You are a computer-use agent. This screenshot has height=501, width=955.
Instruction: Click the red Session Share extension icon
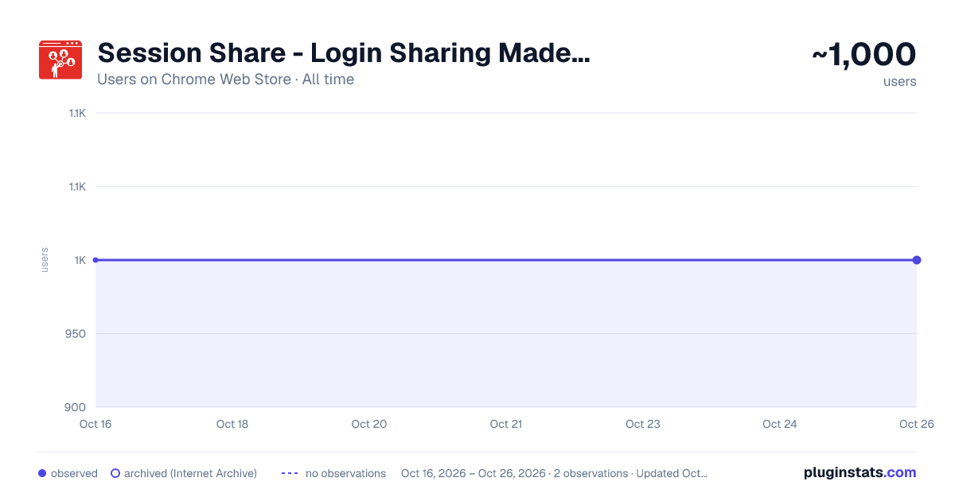pos(60,60)
